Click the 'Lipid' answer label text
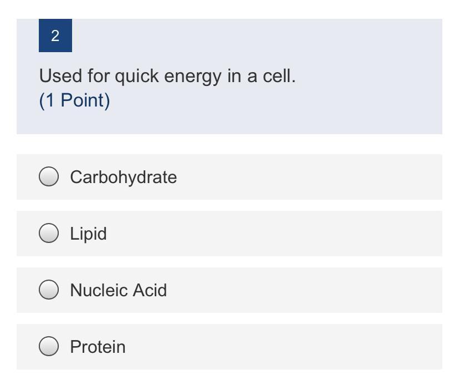The width and height of the screenshot is (459, 385). click(88, 234)
